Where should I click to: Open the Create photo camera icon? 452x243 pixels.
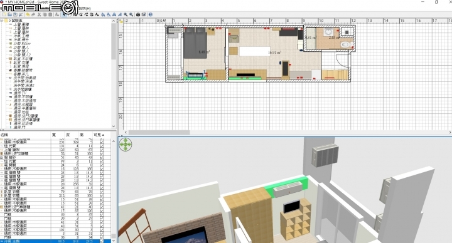pos(137,14)
